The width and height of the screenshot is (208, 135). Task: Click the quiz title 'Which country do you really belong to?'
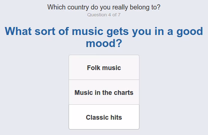104,7
